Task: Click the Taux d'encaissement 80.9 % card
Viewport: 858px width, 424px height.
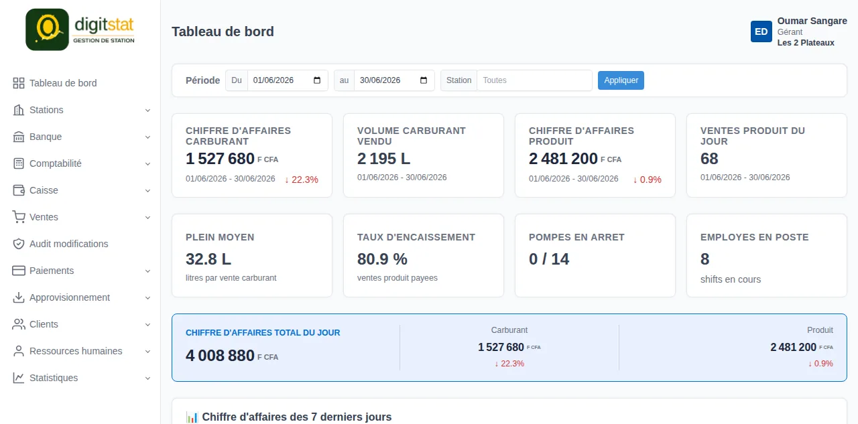Action: click(x=424, y=256)
